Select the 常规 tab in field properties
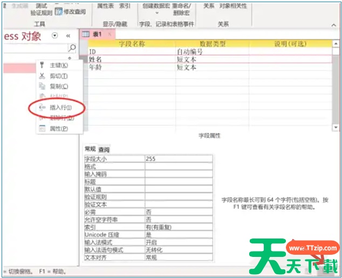Viewport: 342px width, 278px height. click(x=90, y=149)
